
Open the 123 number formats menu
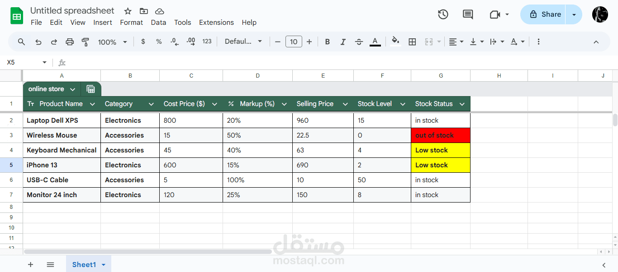point(207,41)
